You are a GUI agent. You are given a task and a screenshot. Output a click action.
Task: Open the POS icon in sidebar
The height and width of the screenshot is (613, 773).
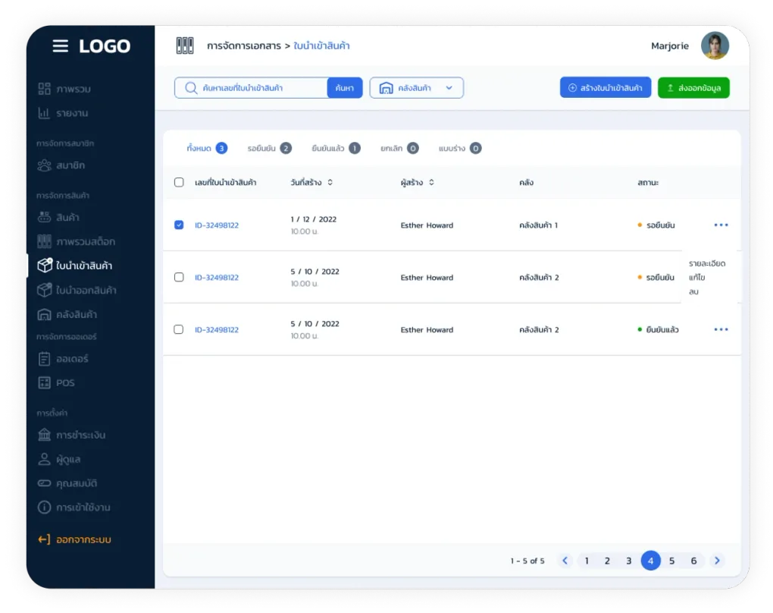click(45, 382)
